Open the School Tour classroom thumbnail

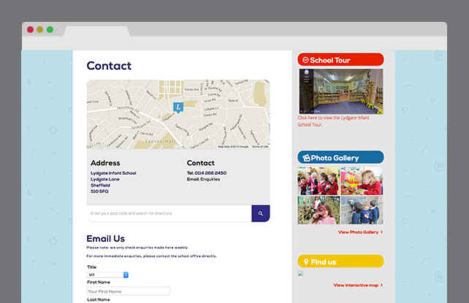[340, 91]
